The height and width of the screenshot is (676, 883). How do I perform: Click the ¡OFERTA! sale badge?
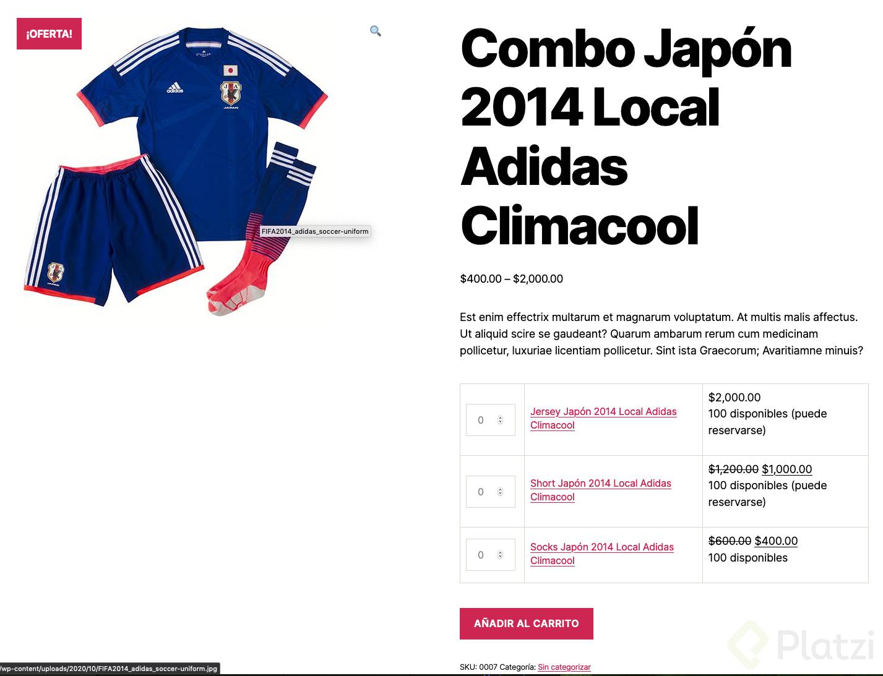(49, 34)
